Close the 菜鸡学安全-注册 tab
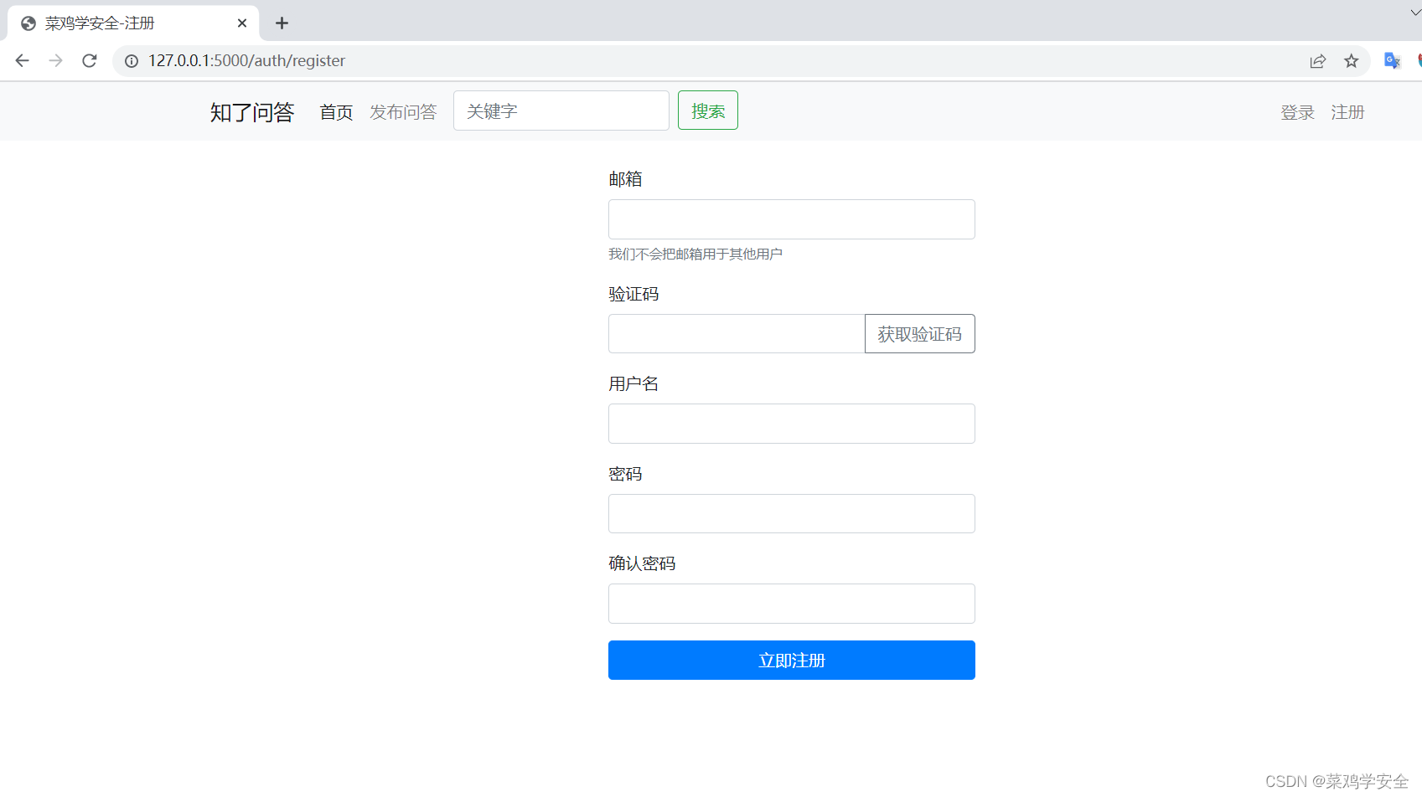Image resolution: width=1422 pixels, height=797 pixels. [242, 23]
